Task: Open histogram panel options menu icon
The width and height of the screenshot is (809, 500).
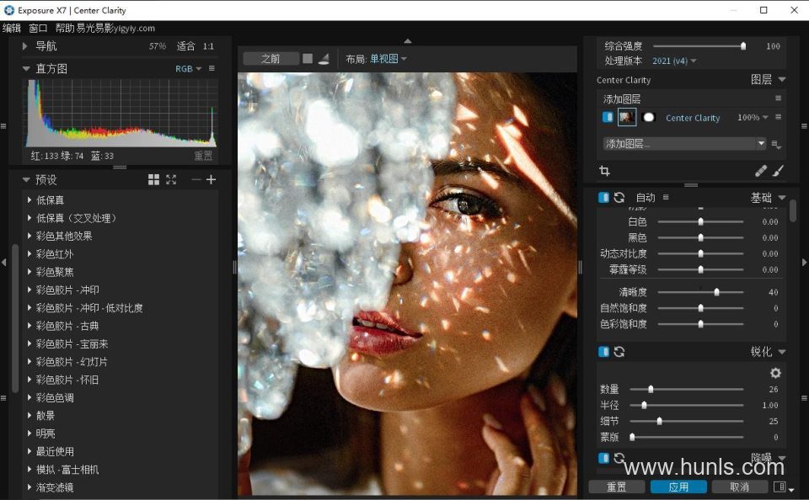Action: tap(212, 68)
